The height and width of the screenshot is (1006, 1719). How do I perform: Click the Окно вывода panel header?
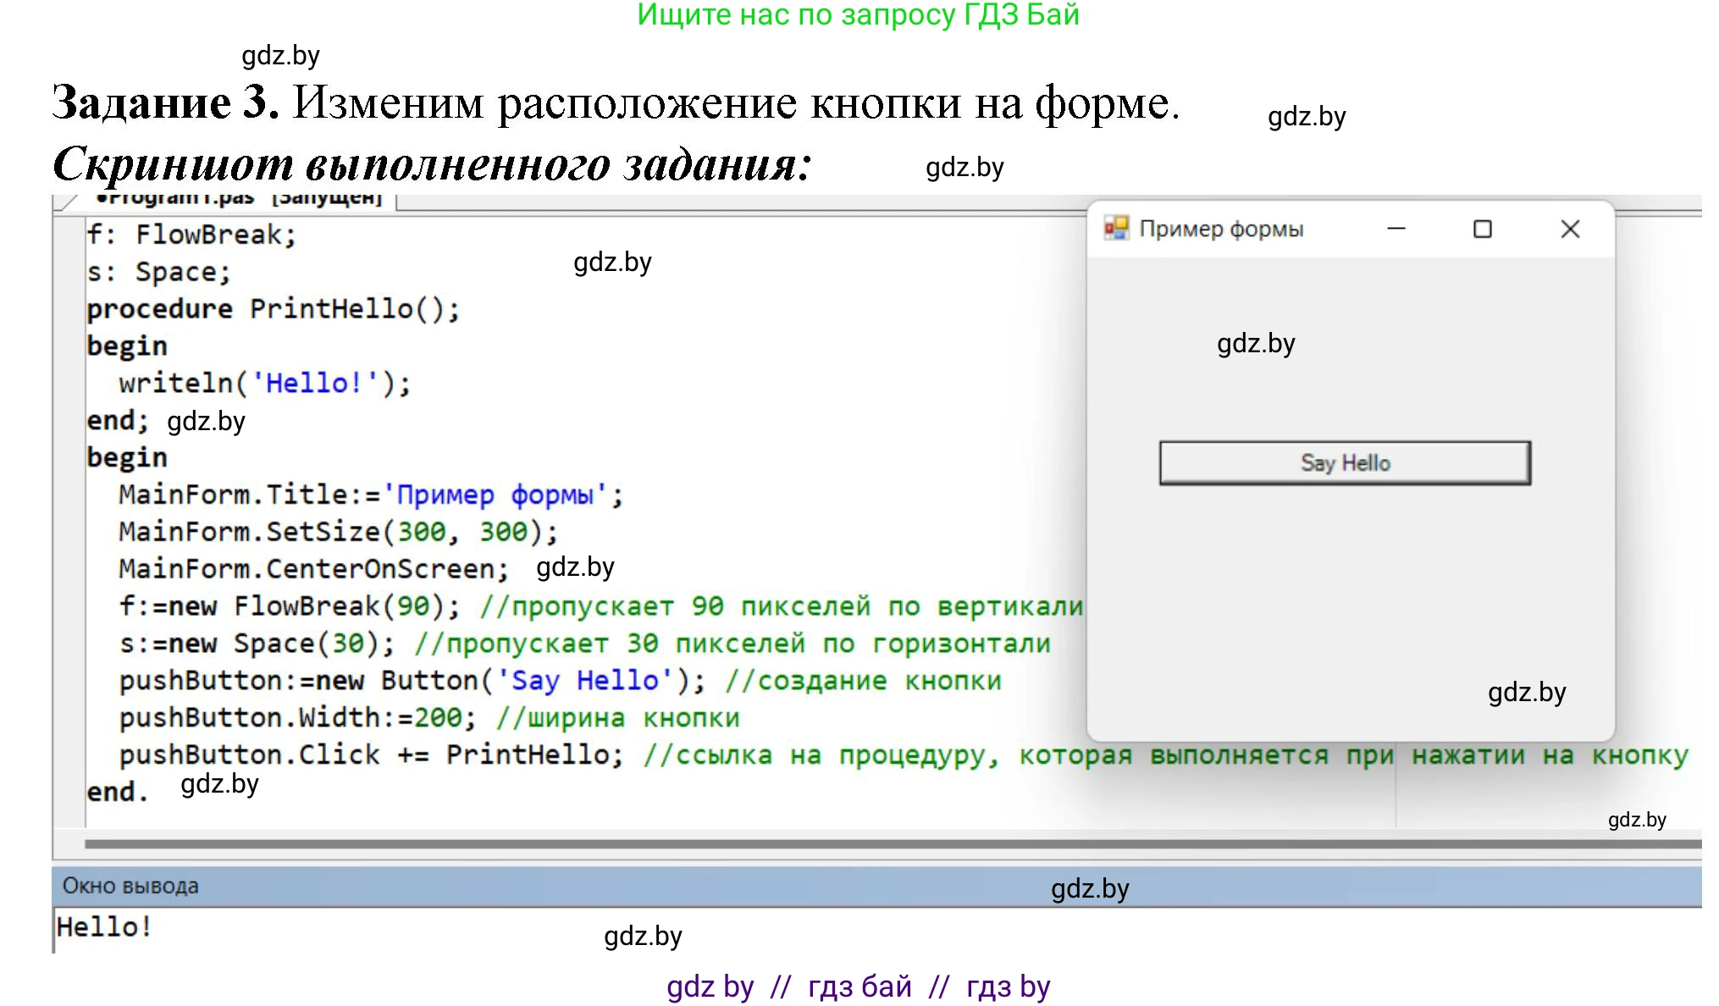pos(130,886)
